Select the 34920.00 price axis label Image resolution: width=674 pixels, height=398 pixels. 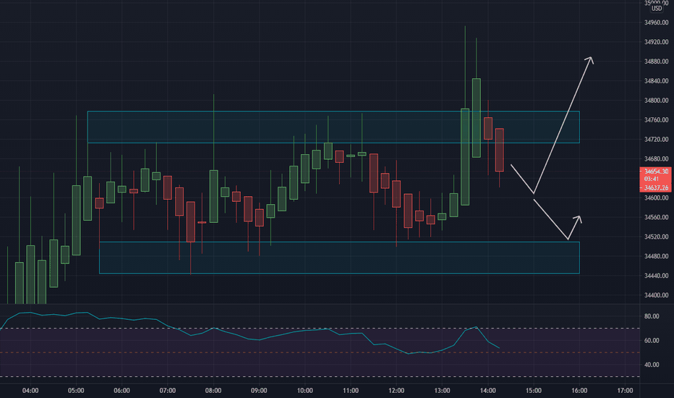coord(656,42)
